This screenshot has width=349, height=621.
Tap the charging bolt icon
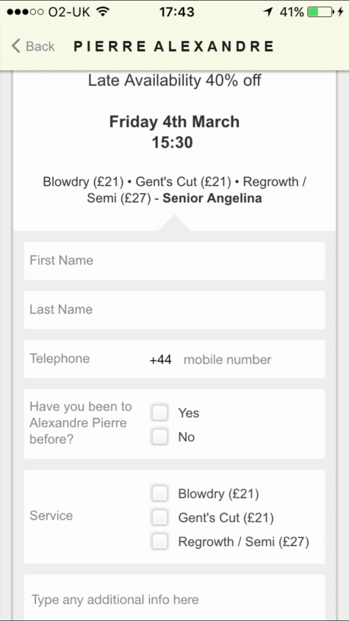click(x=341, y=12)
